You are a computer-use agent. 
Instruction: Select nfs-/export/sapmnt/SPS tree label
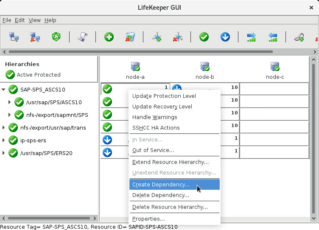57,115
